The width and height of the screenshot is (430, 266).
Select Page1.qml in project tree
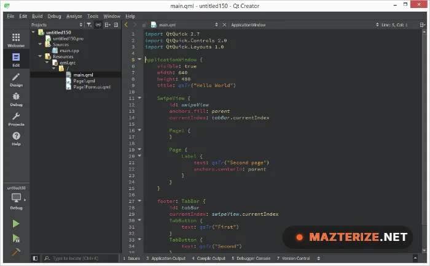84,81
